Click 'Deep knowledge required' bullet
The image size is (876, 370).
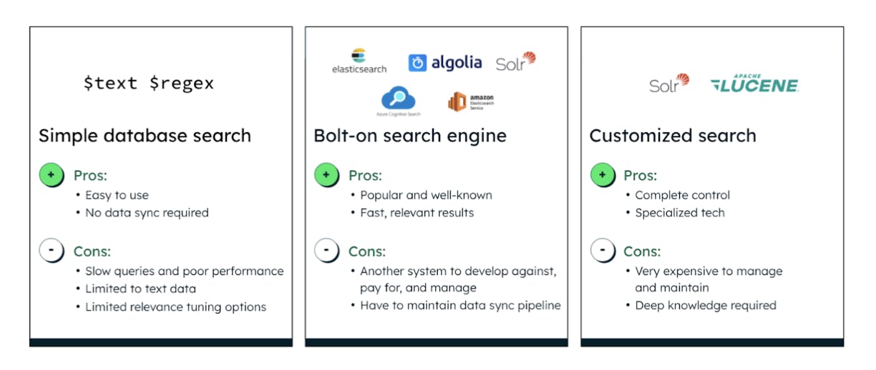pos(706,306)
